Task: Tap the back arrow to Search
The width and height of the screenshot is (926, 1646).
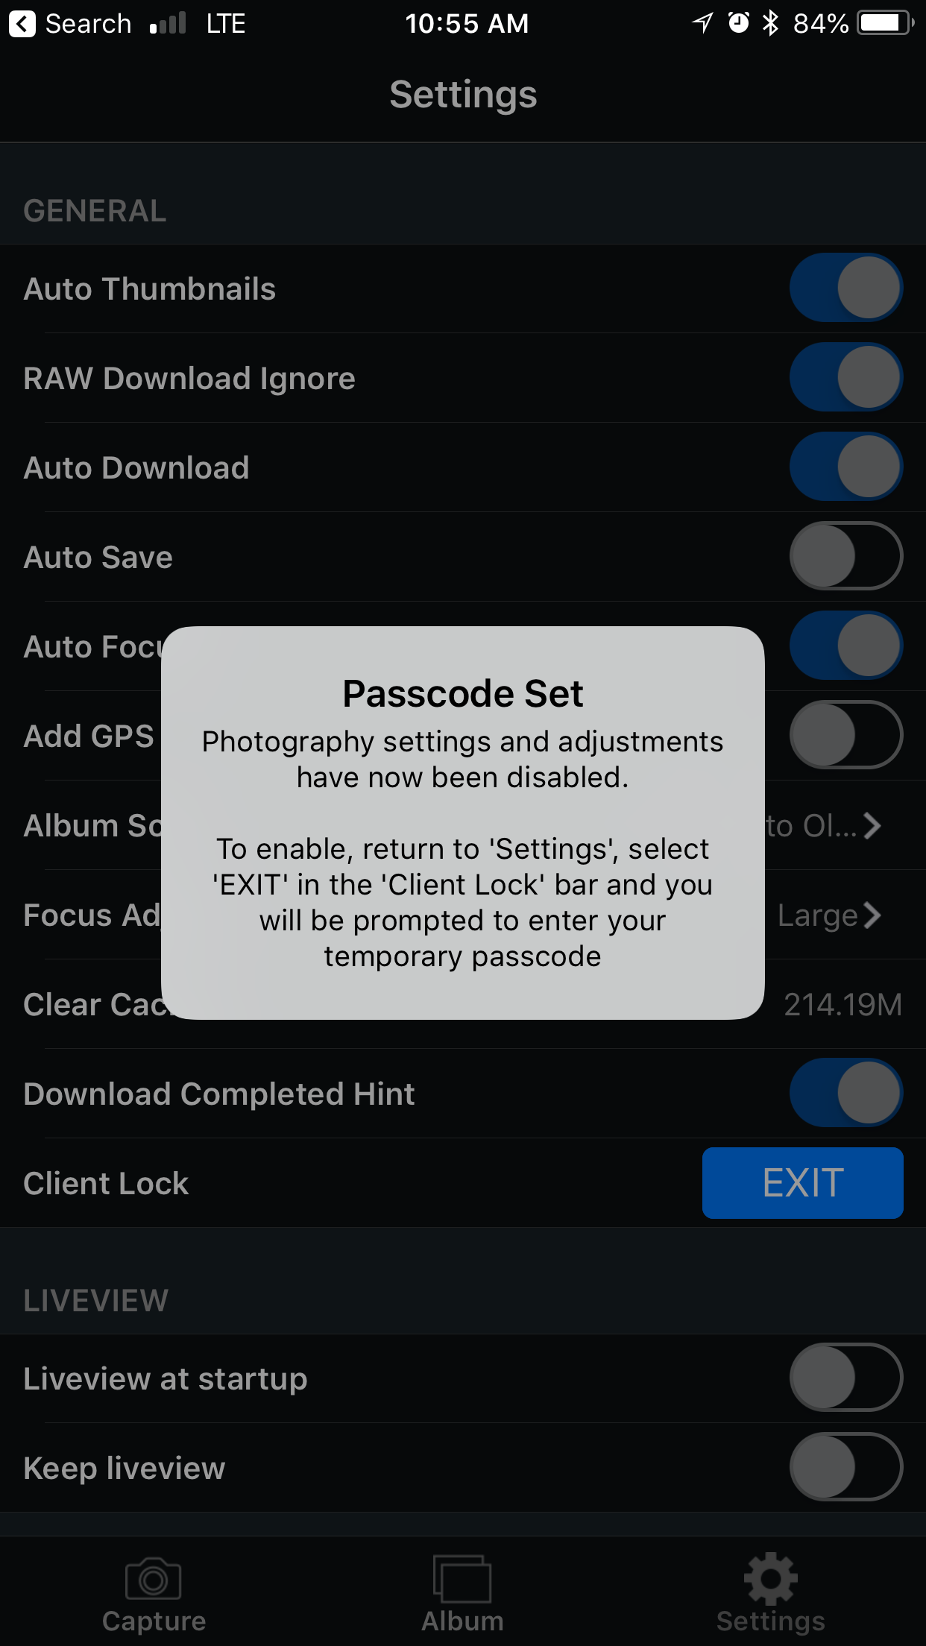Action: coord(22,24)
